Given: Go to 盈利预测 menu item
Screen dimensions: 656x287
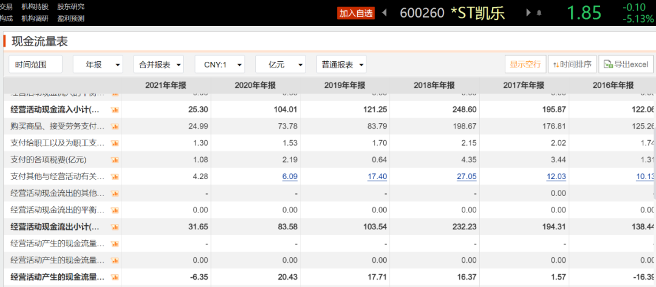Looking at the screenshot, I should (71, 18).
